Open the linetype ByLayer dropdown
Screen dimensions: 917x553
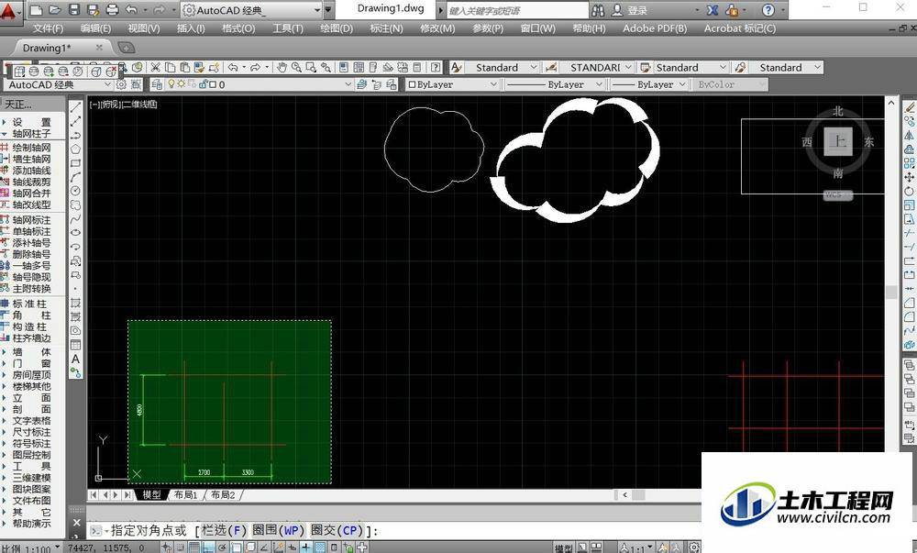(x=553, y=84)
